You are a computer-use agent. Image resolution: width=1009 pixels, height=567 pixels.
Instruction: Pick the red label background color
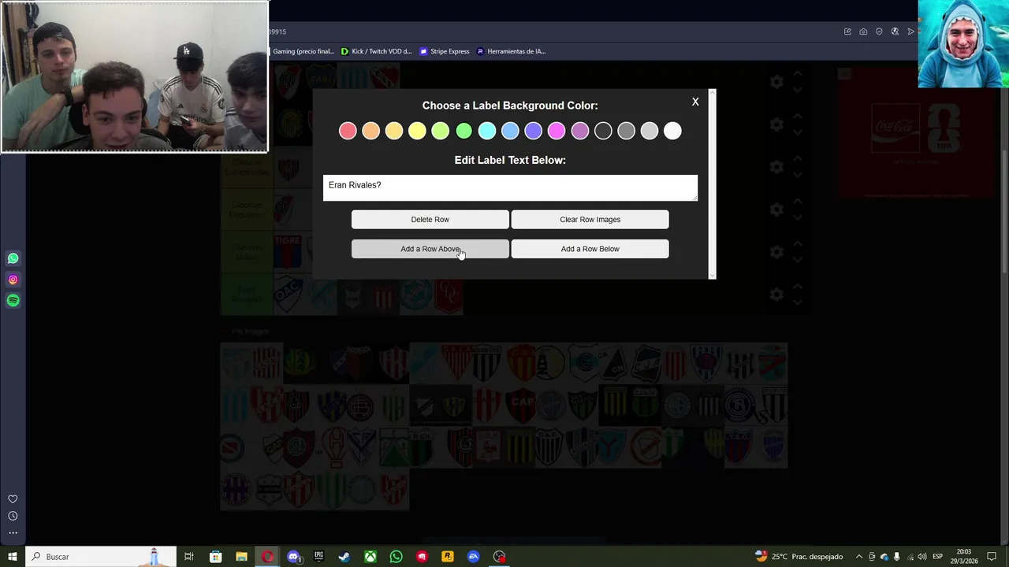(x=348, y=131)
